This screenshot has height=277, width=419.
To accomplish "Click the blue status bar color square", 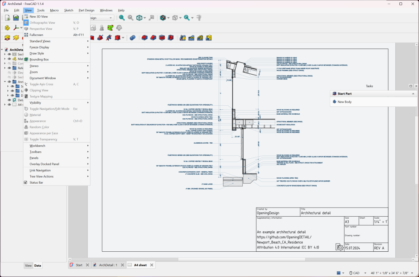I will click(x=338, y=273).
